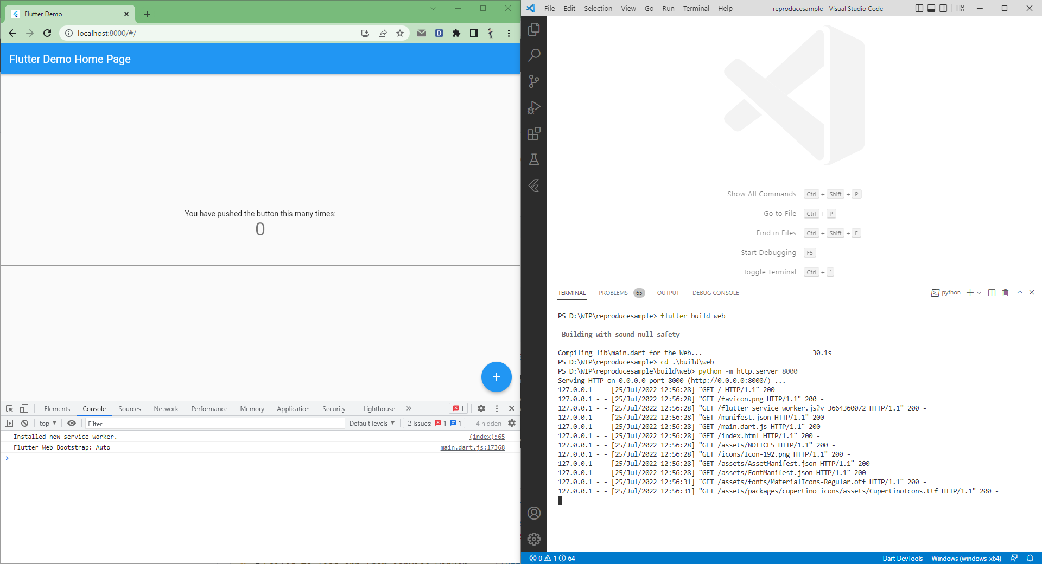Open the Extensions view

pos(535,133)
